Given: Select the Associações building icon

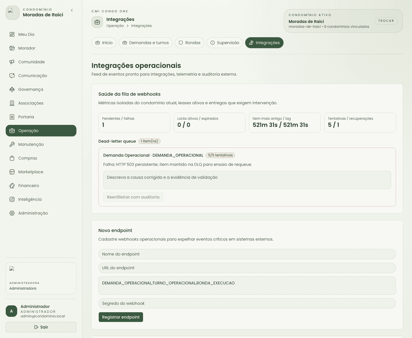Looking at the screenshot, I should 12,103.
